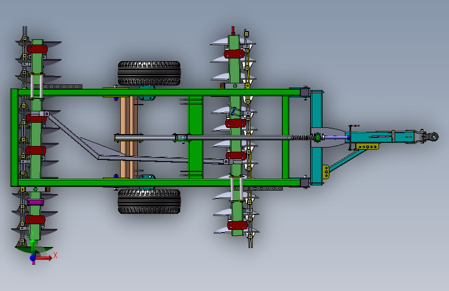Select the red stub atop front disc gang
The image size is (449, 291).
(233, 31)
